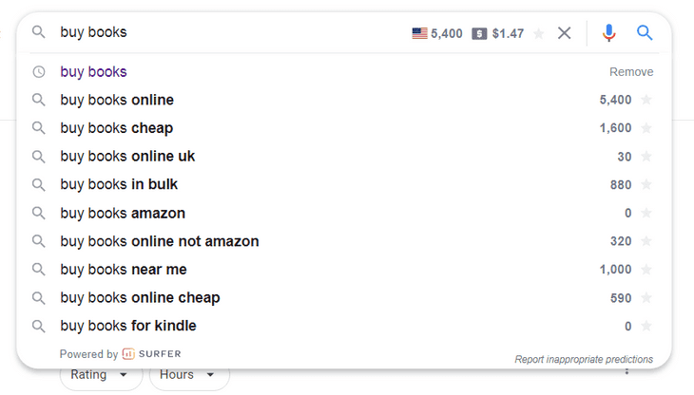
Task: Click the dollar CPC icon
Action: pyautogui.click(x=479, y=33)
